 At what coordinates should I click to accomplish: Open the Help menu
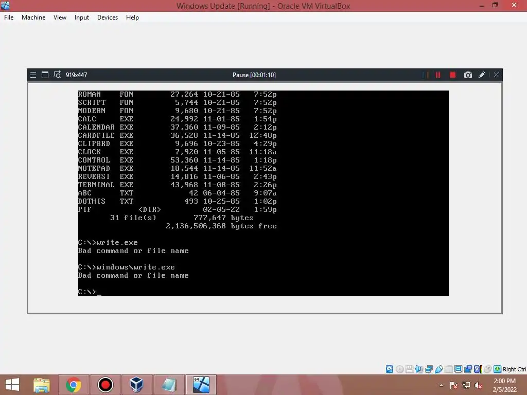tap(132, 17)
